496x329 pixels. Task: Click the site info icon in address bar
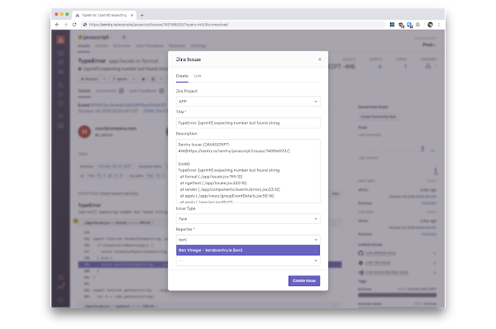(x=84, y=24)
